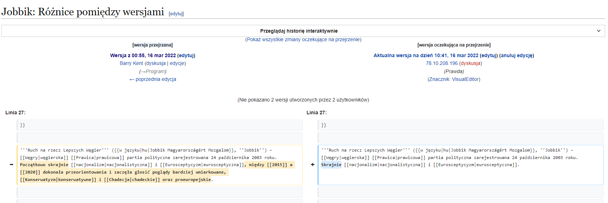608x203 pixels.
Task: Click anuluj edycję to undo edit
Action: 517,55
